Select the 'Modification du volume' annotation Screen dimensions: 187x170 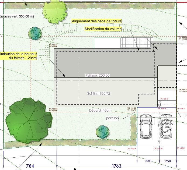pos(103,29)
